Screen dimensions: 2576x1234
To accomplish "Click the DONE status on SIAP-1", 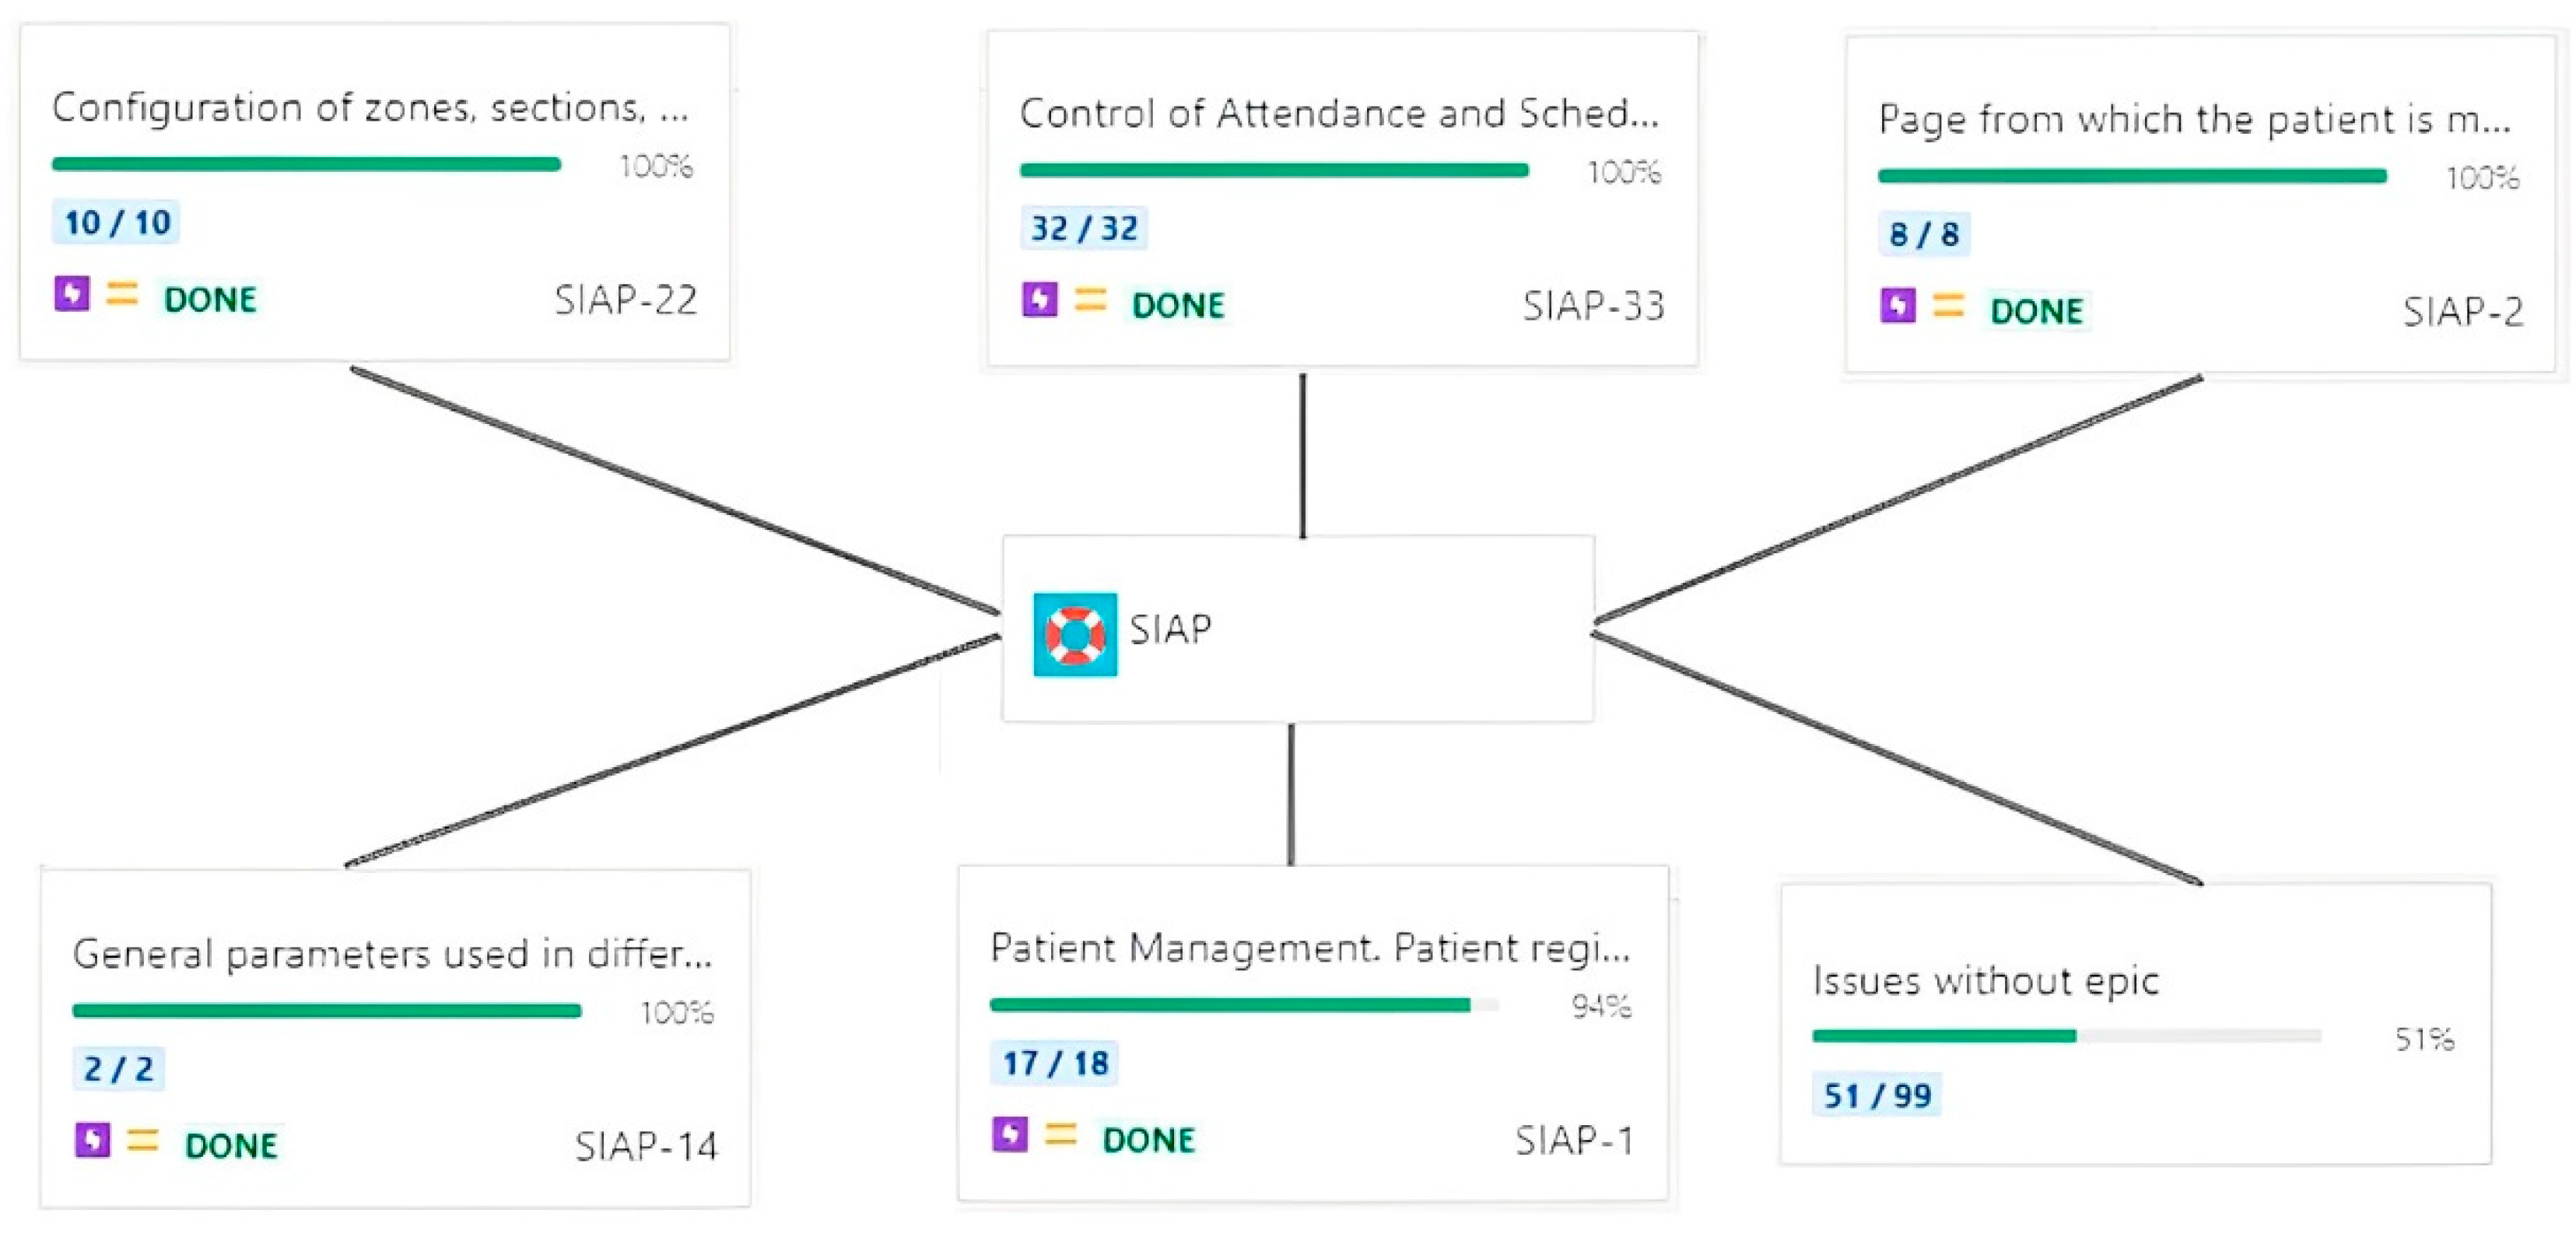I will 1148,1140.
